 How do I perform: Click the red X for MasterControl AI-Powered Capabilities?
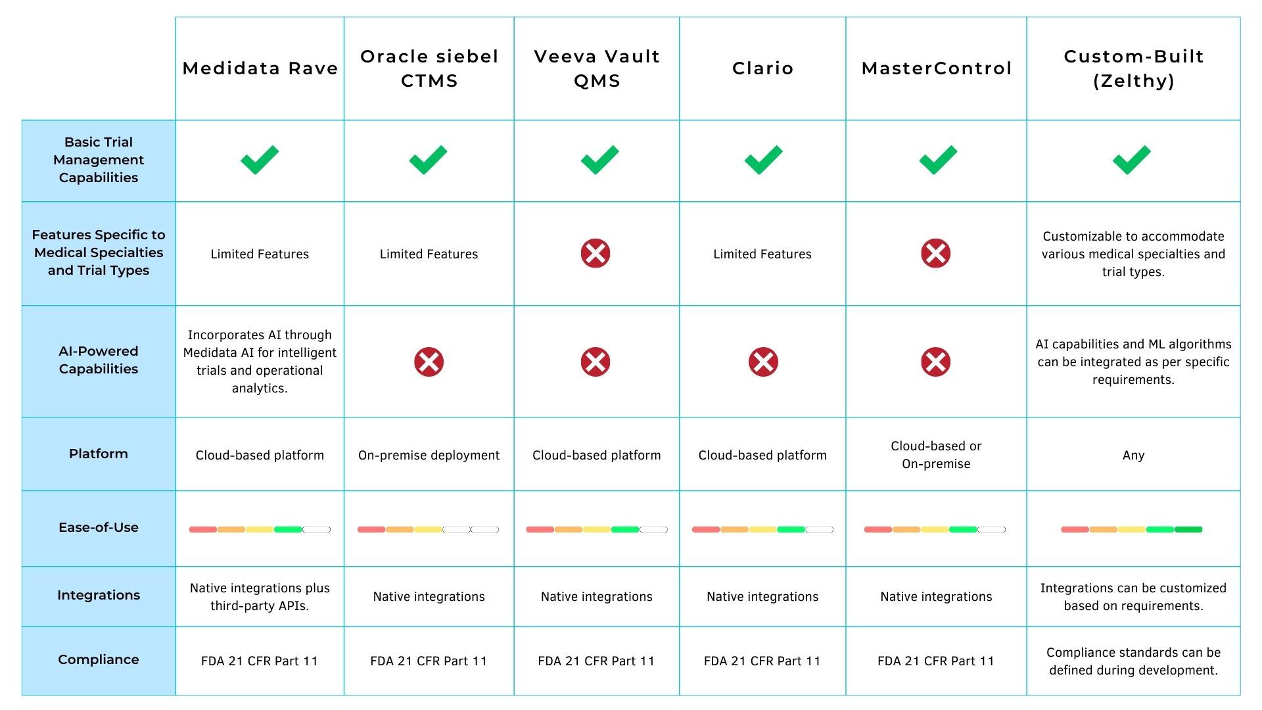tap(936, 362)
